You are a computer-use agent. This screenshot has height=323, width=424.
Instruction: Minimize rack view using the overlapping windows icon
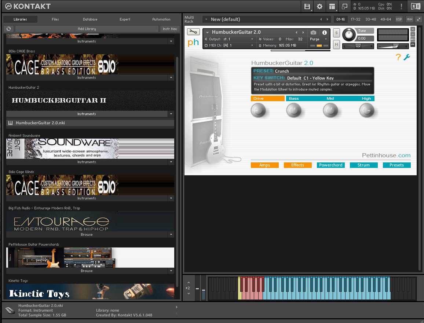pyautogui.click(x=344, y=7)
